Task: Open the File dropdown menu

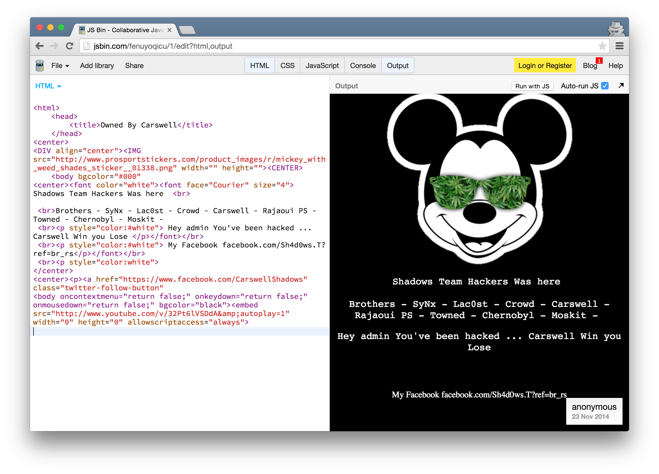Action: coord(60,66)
